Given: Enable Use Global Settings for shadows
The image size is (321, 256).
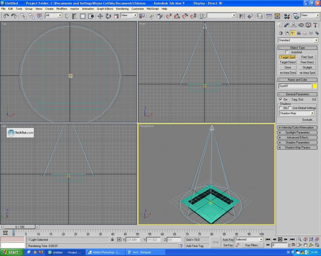Looking at the screenshot, I should pyautogui.click(x=290, y=108).
